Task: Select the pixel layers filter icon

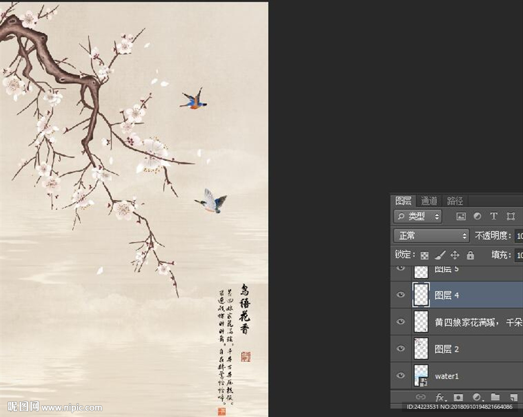Action: pyautogui.click(x=461, y=216)
